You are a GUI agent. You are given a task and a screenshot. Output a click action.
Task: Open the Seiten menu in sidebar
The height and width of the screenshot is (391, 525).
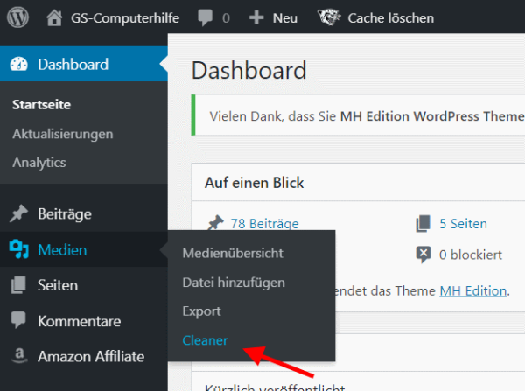click(x=58, y=285)
